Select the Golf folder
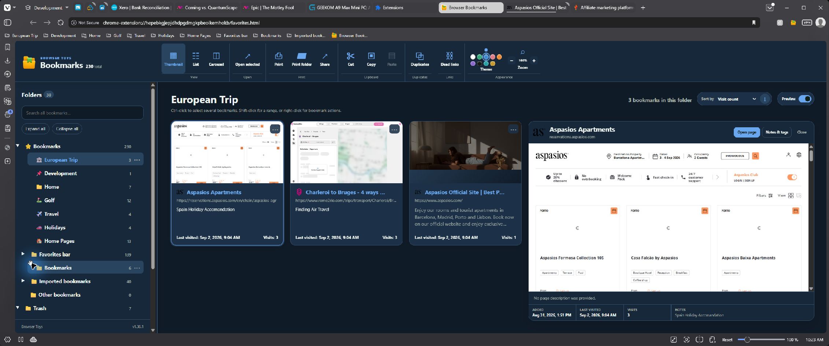The width and height of the screenshot is (829, 346). 85,200
